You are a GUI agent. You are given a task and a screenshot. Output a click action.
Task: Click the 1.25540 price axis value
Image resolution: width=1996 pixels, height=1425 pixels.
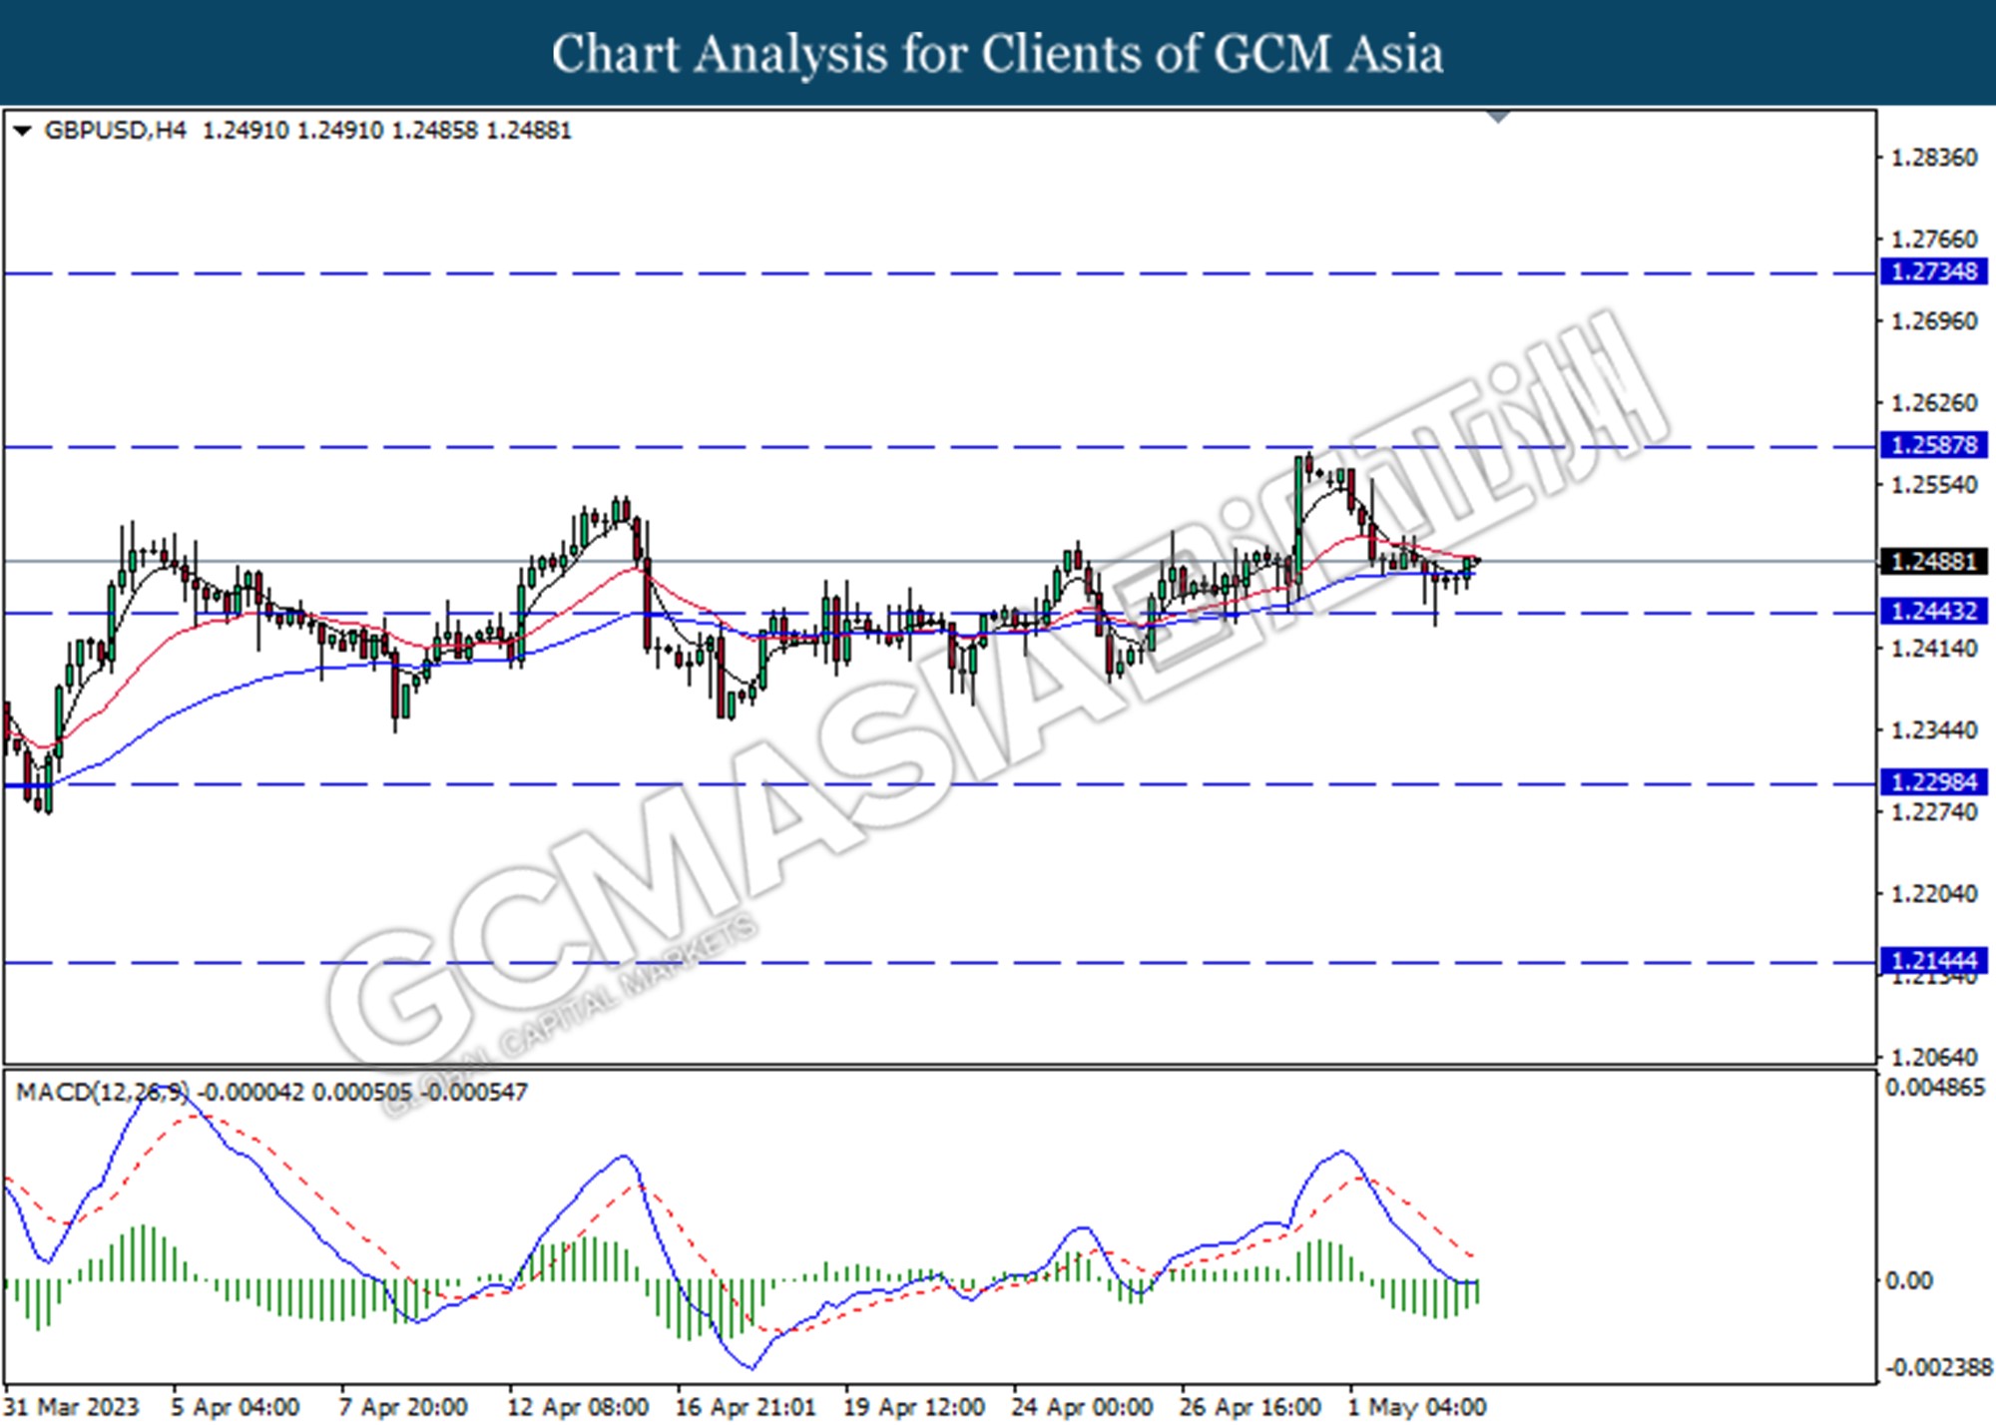pyautogui.click(x=1934, y=485)
